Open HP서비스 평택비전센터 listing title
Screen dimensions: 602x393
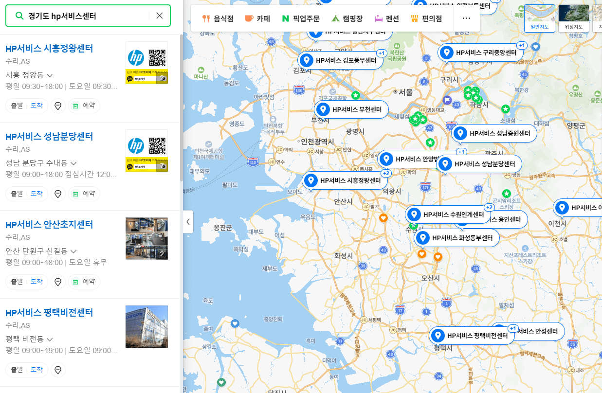[49, 312]
